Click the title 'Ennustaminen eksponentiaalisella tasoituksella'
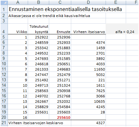This screenshot has height=127, width=139. click(x=65, y=9)
